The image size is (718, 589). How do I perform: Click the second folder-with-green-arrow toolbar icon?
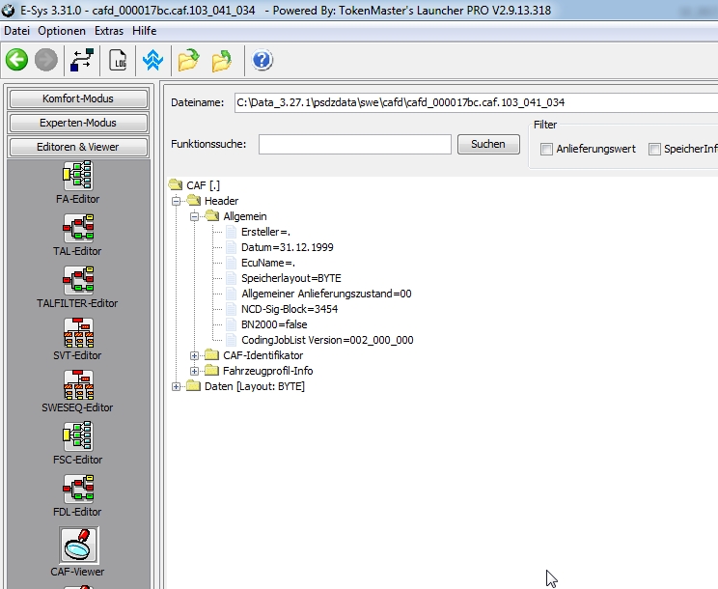222,60
